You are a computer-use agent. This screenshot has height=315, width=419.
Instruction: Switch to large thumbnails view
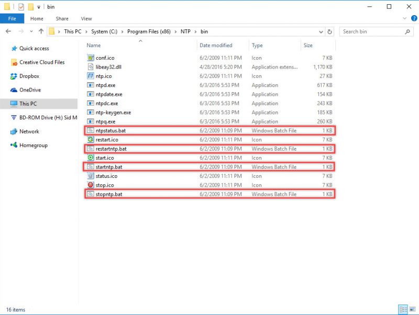click(412, 309)
